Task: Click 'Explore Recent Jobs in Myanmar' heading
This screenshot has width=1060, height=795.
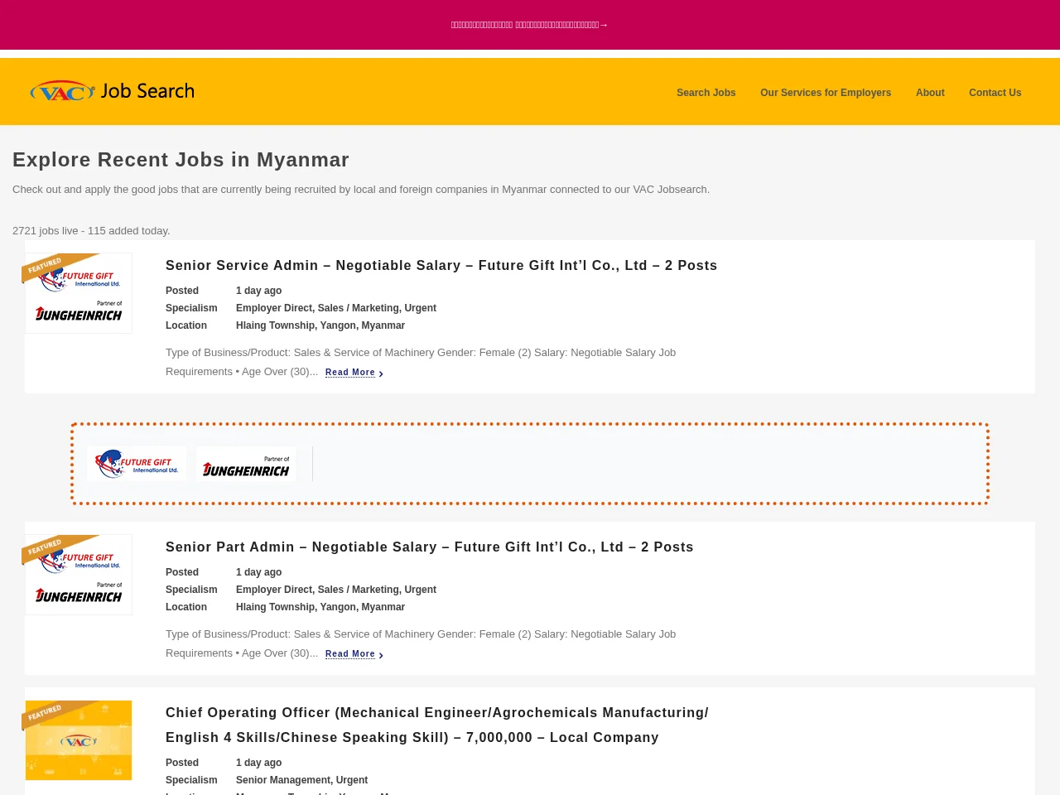Action: pos(181,160)
